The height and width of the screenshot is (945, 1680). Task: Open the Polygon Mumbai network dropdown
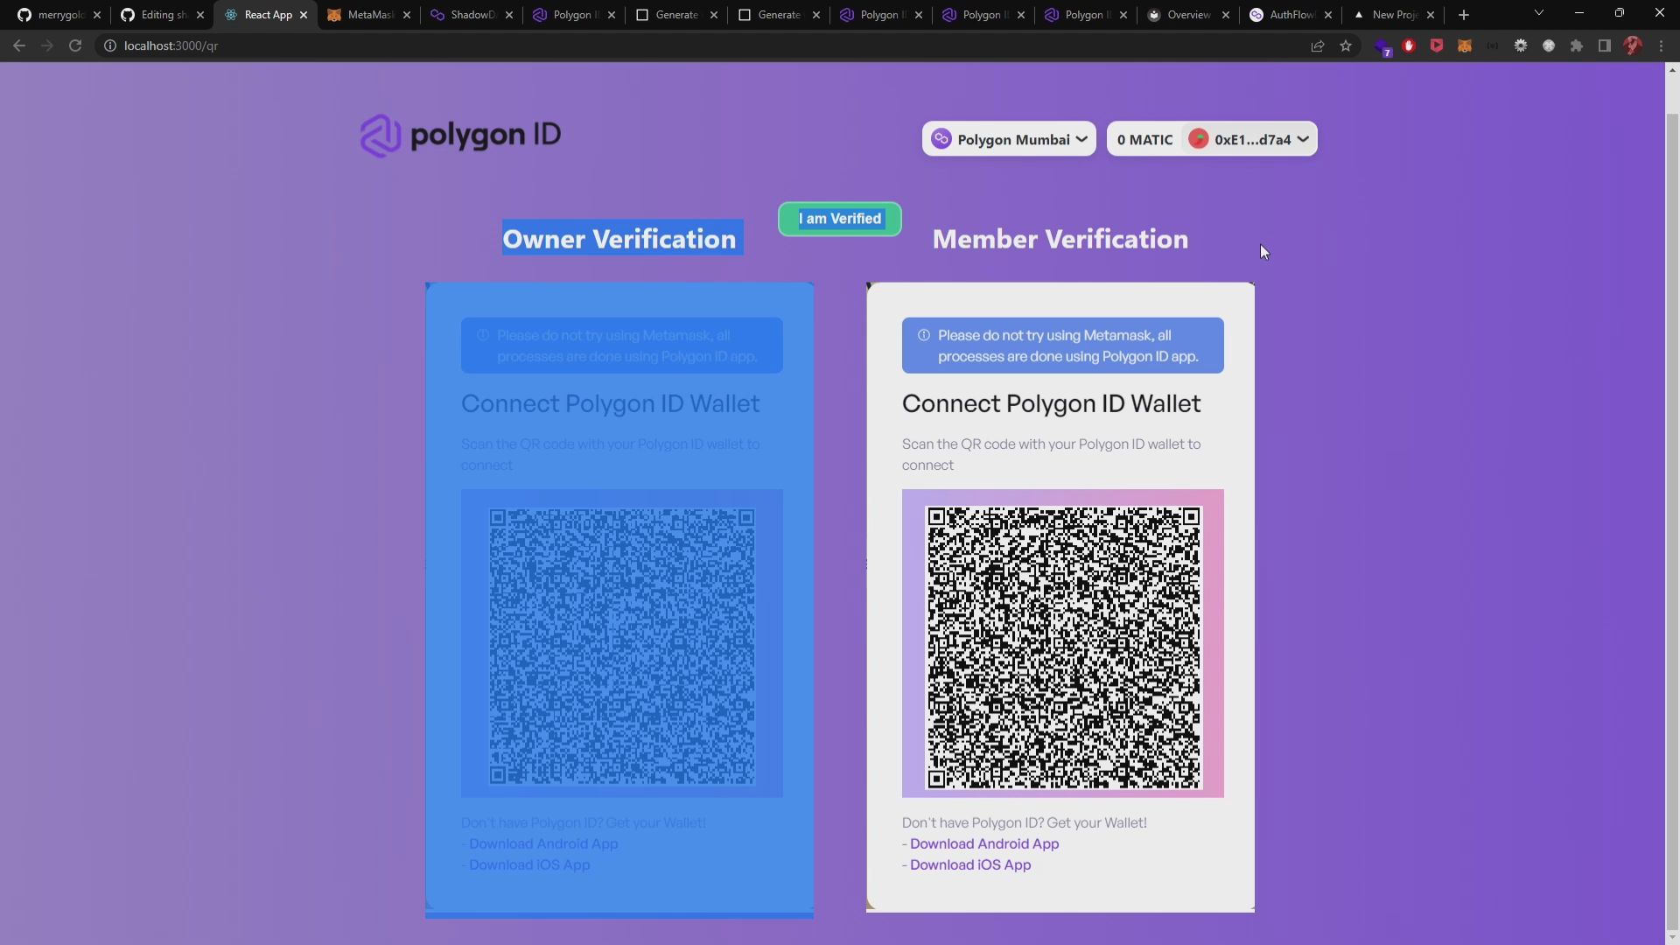pyautogui.click(x=1009, y=139)
